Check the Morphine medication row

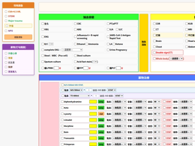click(62, 126)
